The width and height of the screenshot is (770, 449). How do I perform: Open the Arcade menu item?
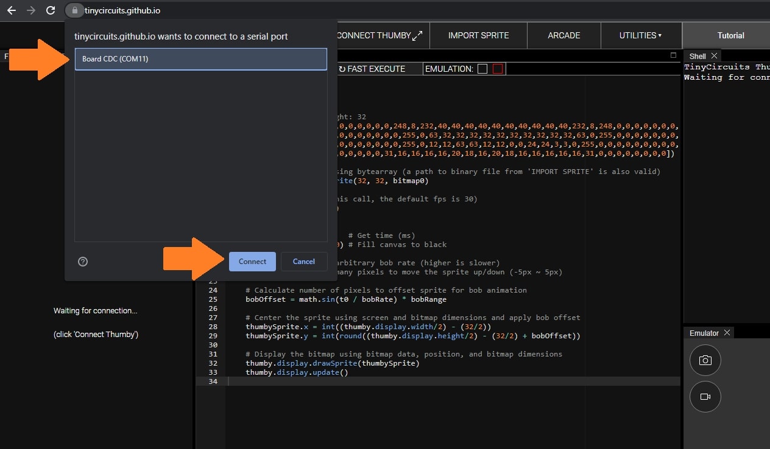(x=563, y=35)
